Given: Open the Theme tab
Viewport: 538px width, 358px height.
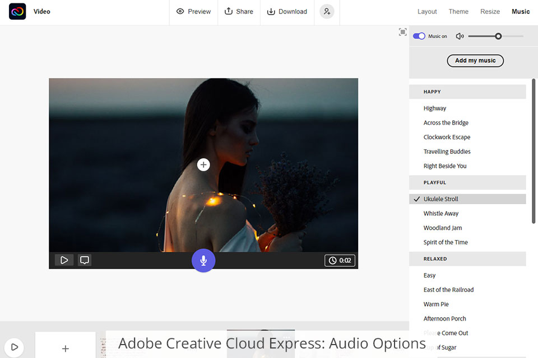Looking at the screenshot, I should click(x=458, y=11).
